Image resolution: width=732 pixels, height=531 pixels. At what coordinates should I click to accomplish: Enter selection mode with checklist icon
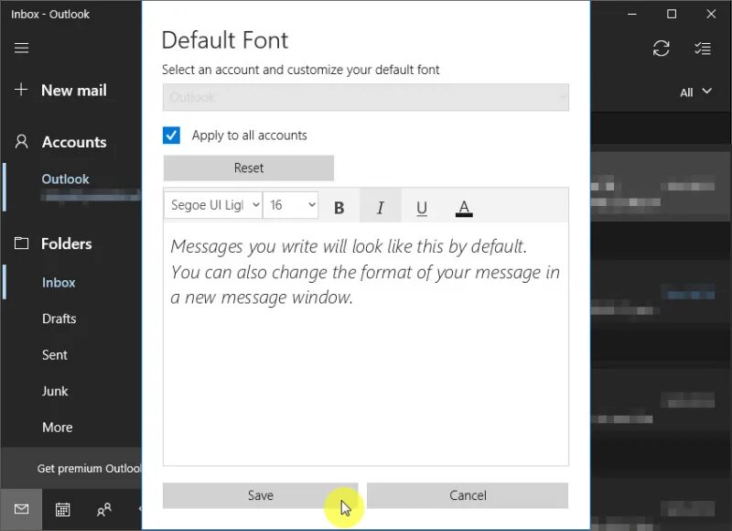(703, 49)
